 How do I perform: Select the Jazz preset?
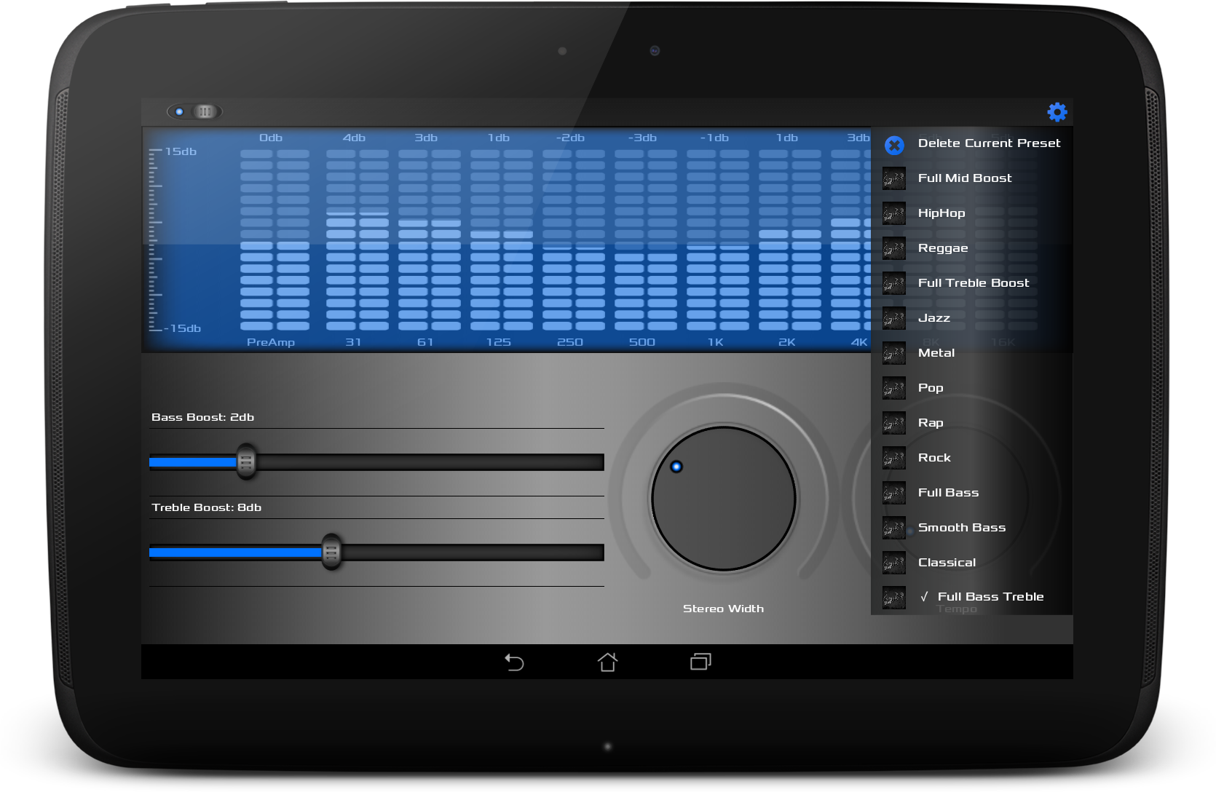[x=971, y=318]
